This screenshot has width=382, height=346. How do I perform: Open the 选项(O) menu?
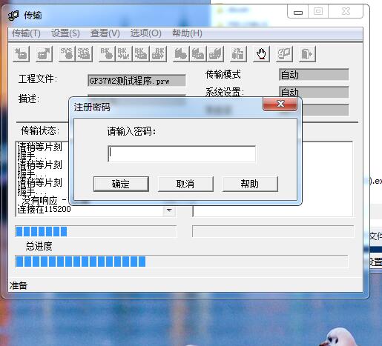(146, 33)
